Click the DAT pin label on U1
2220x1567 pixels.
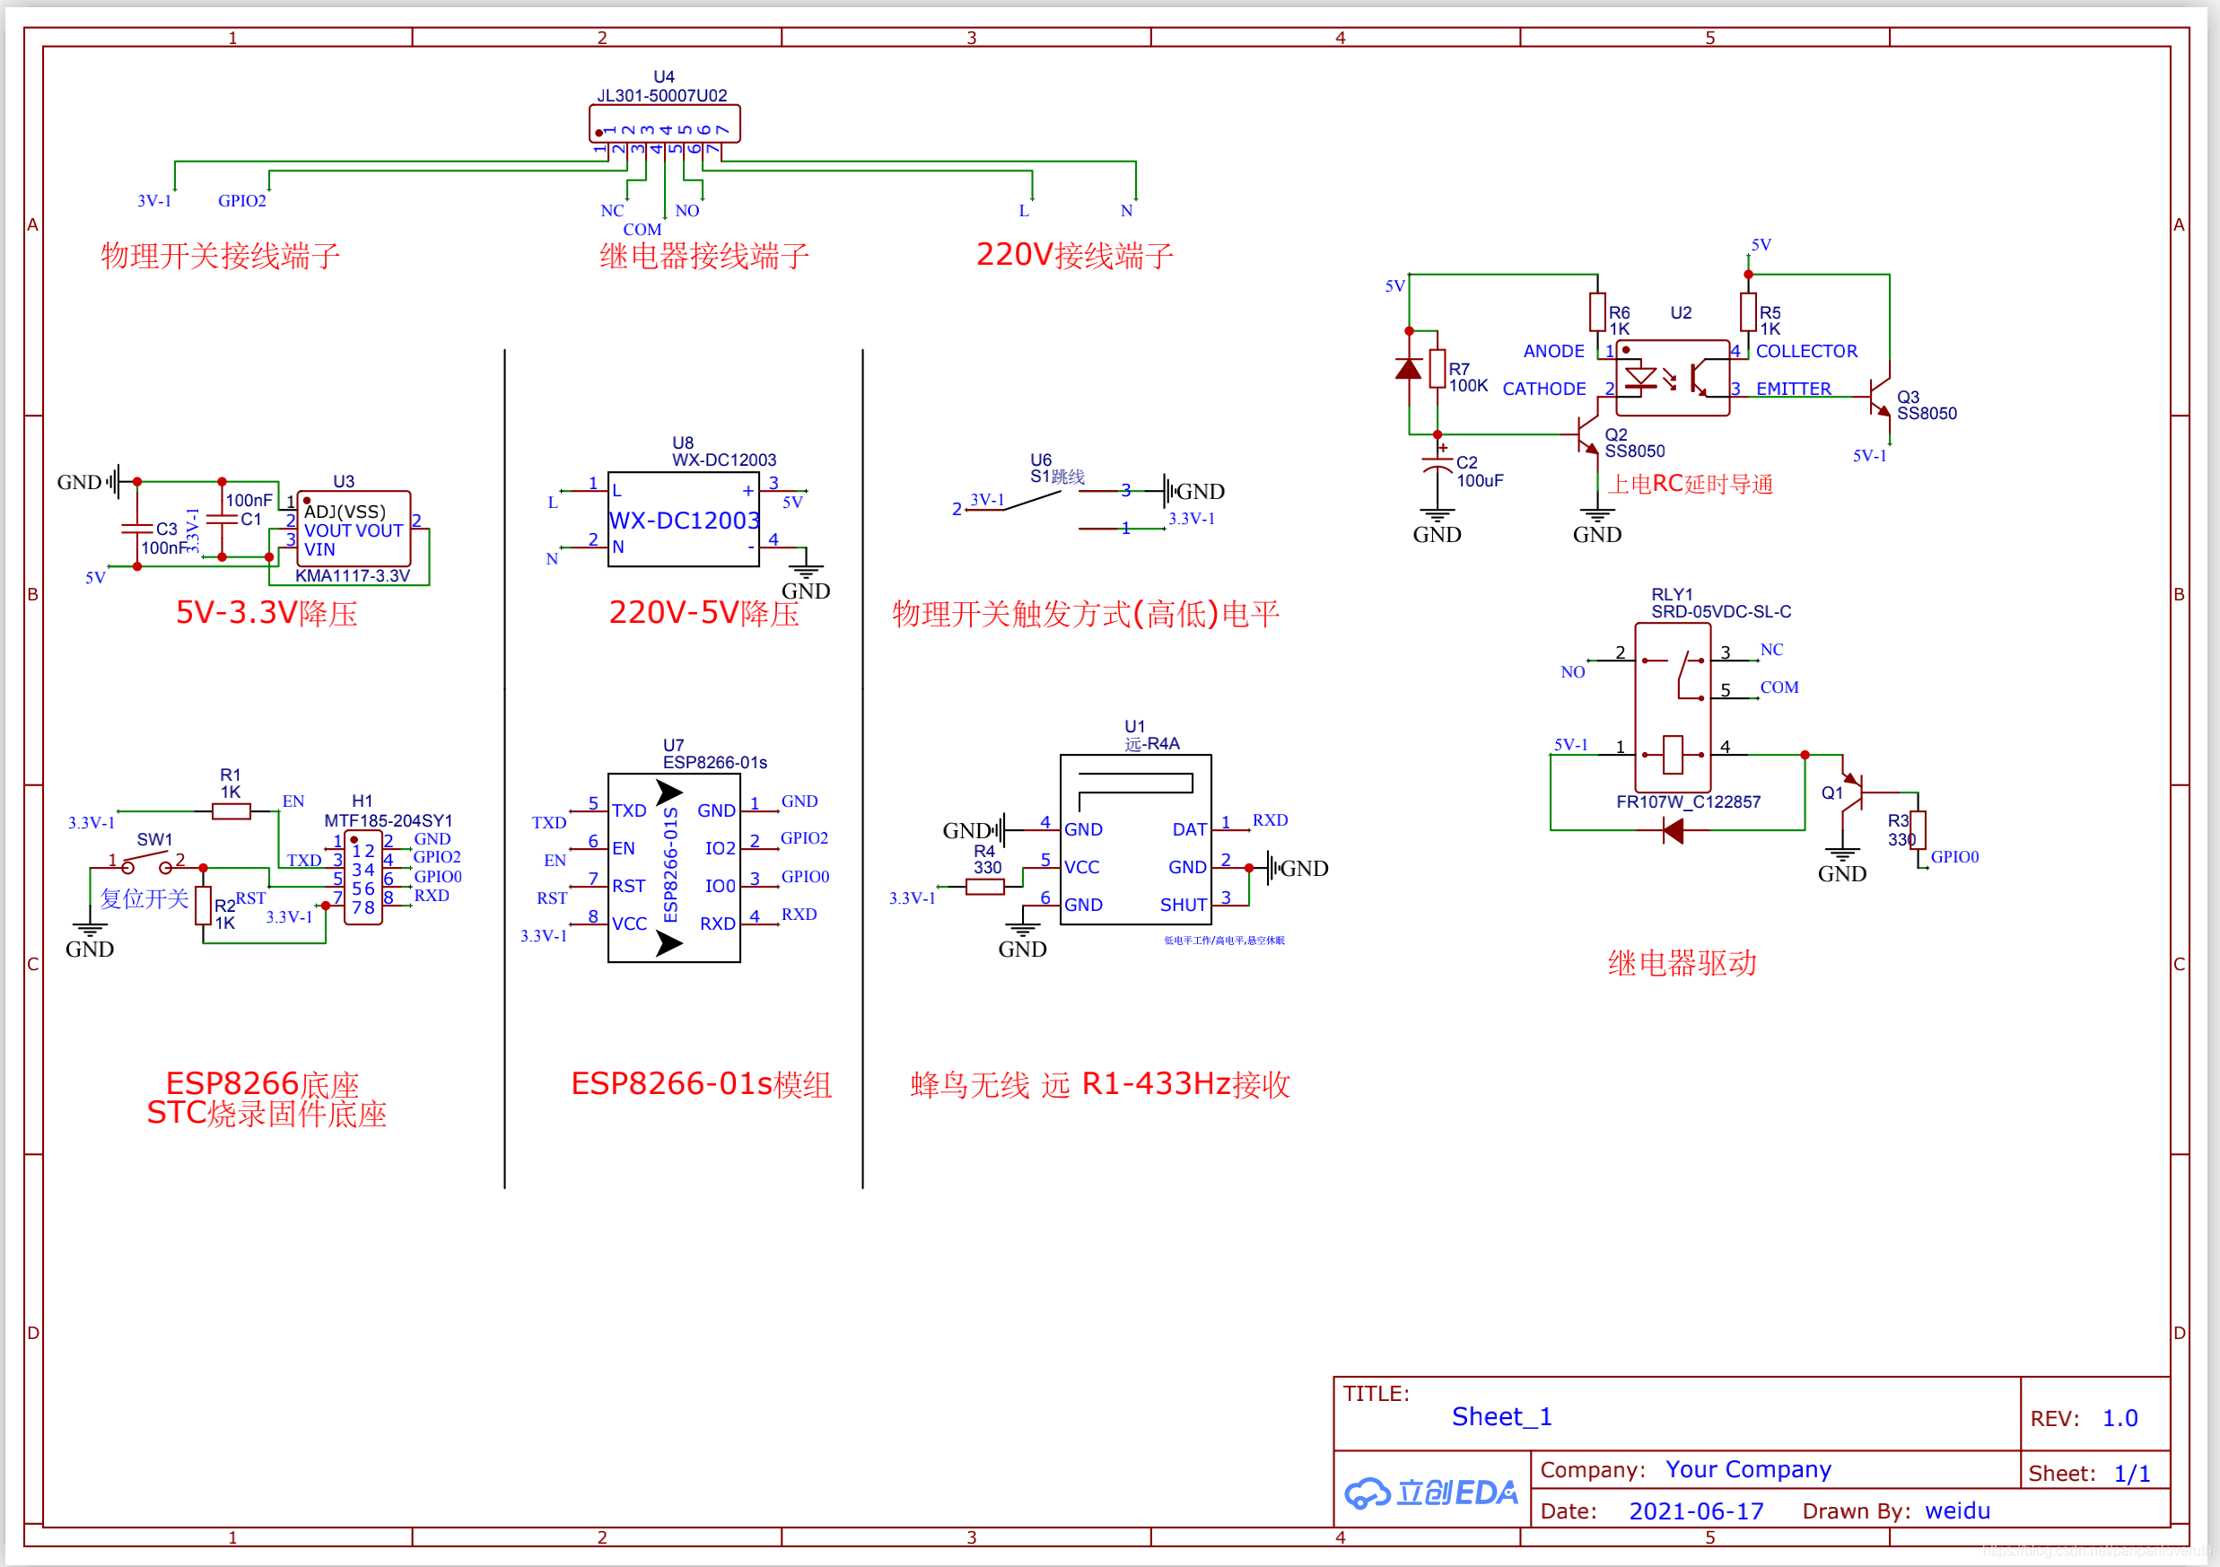(x=1190, y=830)
